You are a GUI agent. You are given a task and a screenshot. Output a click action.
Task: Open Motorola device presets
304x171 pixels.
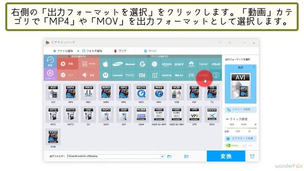(105, 75)
